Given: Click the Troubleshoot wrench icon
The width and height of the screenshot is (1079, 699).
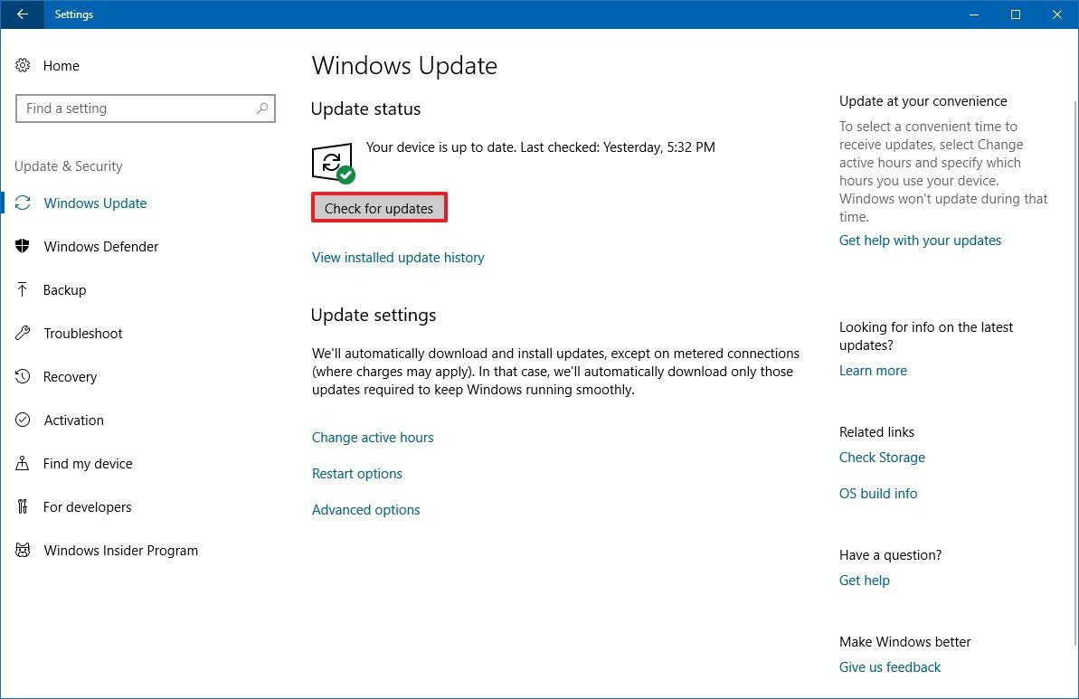Looking at the screenshot, I should [x=24, y=333].
